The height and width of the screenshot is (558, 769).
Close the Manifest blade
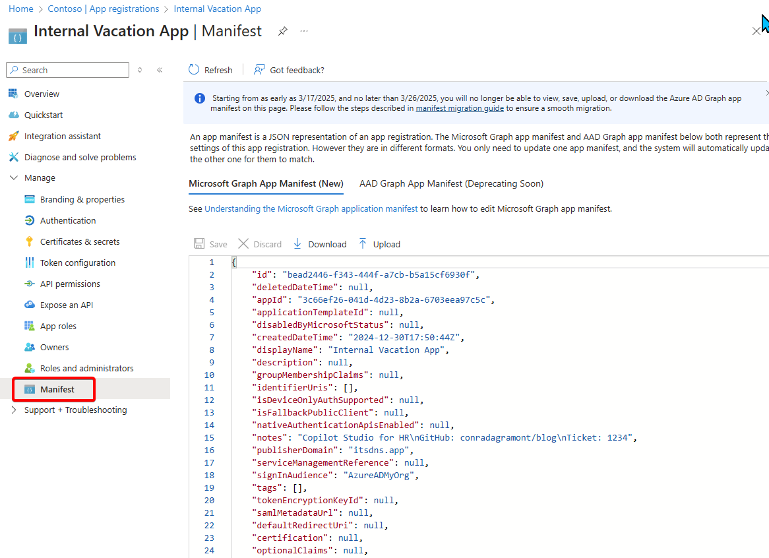tap(756, 31)
